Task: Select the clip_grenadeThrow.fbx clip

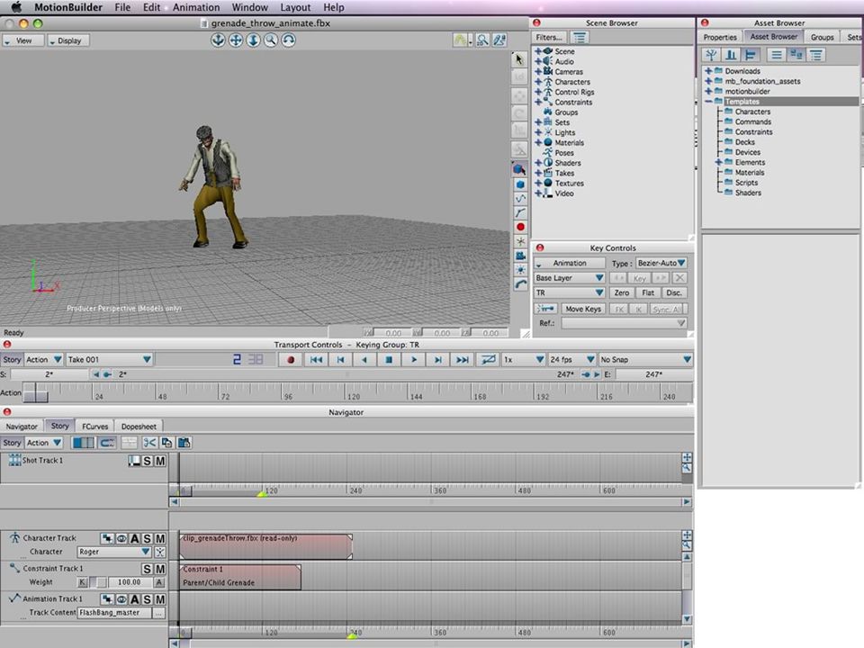Action: [x=265, y=546]
